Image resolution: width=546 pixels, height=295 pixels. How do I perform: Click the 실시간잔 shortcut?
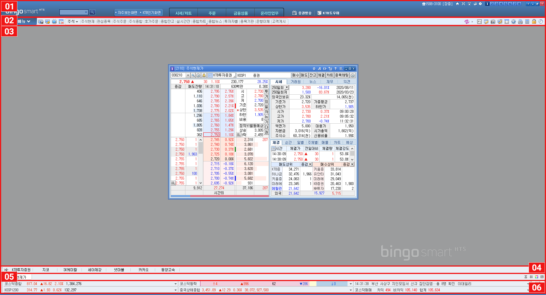pos(183,22)
